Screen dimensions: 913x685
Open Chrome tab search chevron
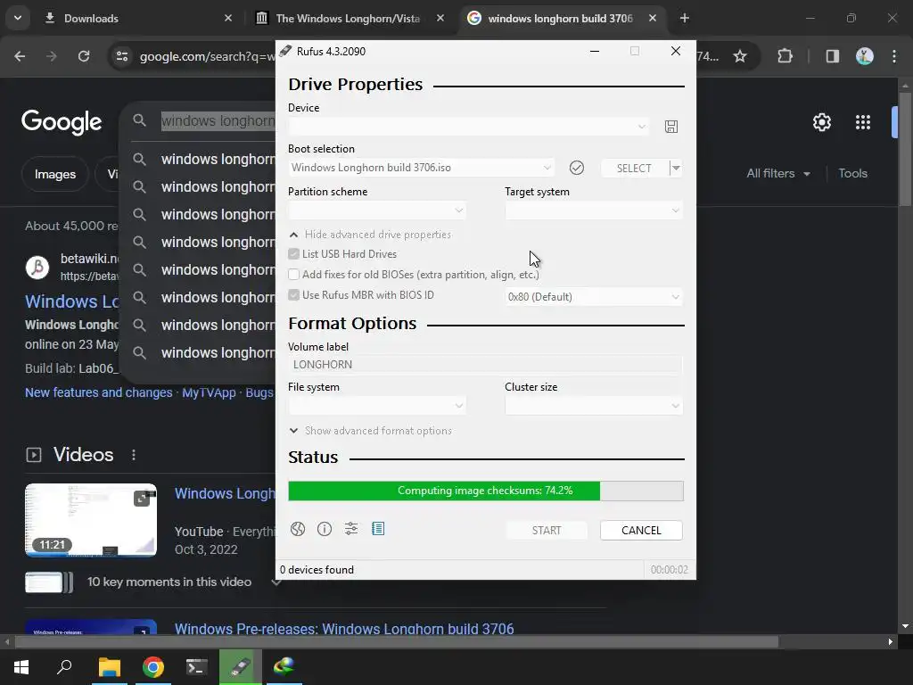pos(18,18)
